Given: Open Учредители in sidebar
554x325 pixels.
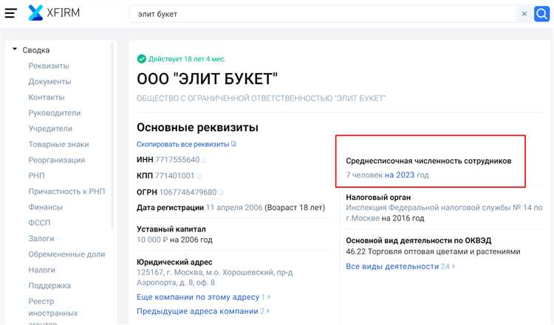Looking at the screenshot, I should [50, 129].
